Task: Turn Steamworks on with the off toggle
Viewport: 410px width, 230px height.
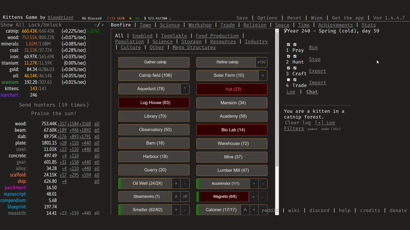Action: pyautogui.click(x=185, y=197)
